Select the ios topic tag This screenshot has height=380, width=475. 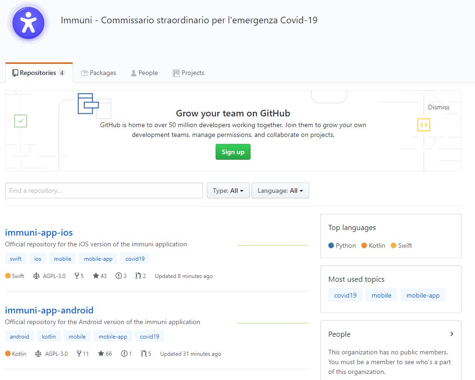pyautogui.click(x=38, y=259)
